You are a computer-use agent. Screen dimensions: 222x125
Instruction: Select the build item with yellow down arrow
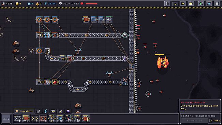[52, 119]
